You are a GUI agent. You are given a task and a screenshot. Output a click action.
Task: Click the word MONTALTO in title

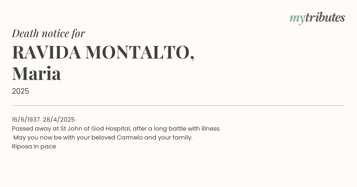[138, 52]
